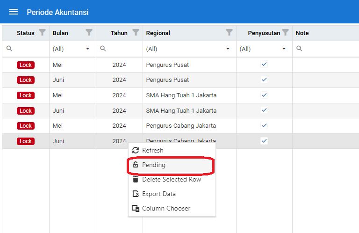Click the Lock badge for SMA Hang Tuah Mei

coord(26,95)
